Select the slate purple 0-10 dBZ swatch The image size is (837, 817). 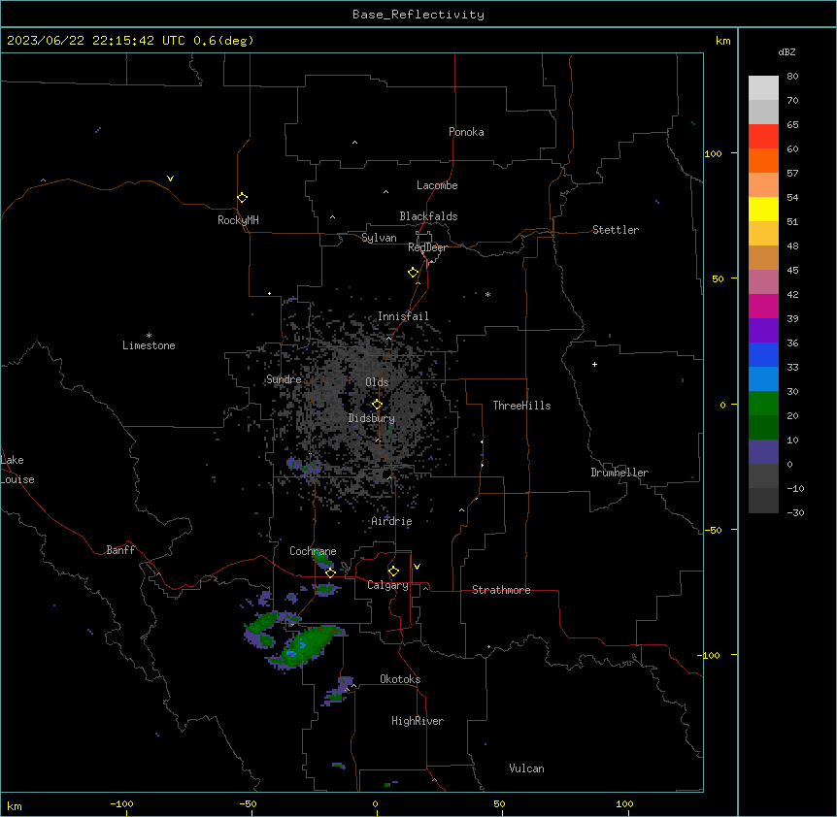tap(763, 452)
